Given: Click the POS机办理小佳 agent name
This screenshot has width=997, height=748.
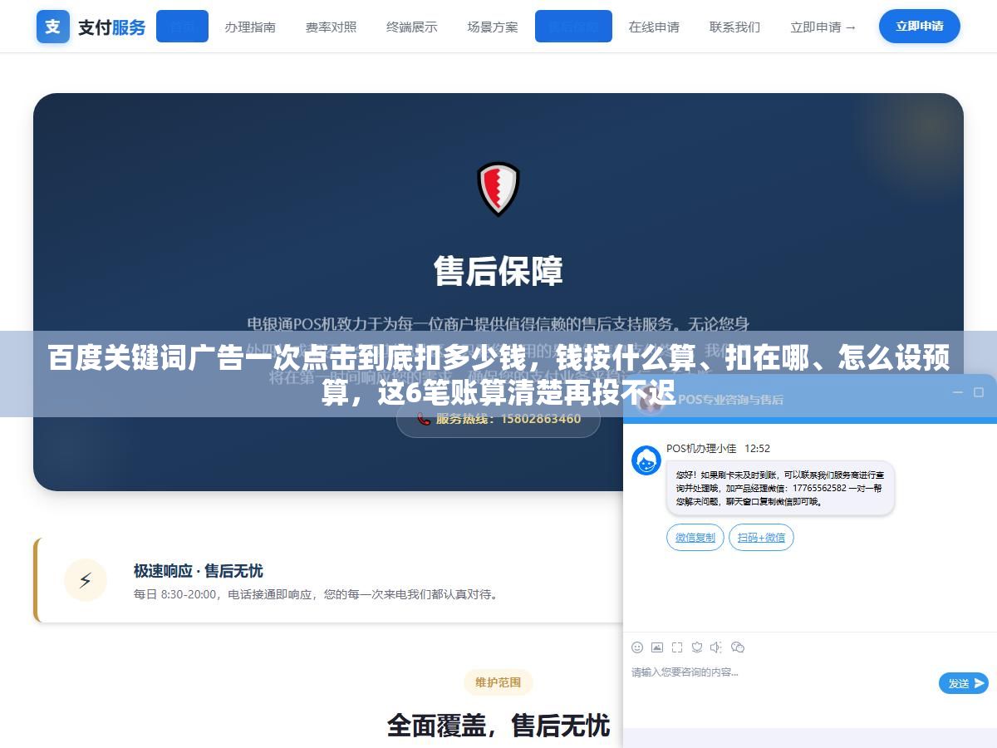Looking at the screenshot, I should pos(701,448).
